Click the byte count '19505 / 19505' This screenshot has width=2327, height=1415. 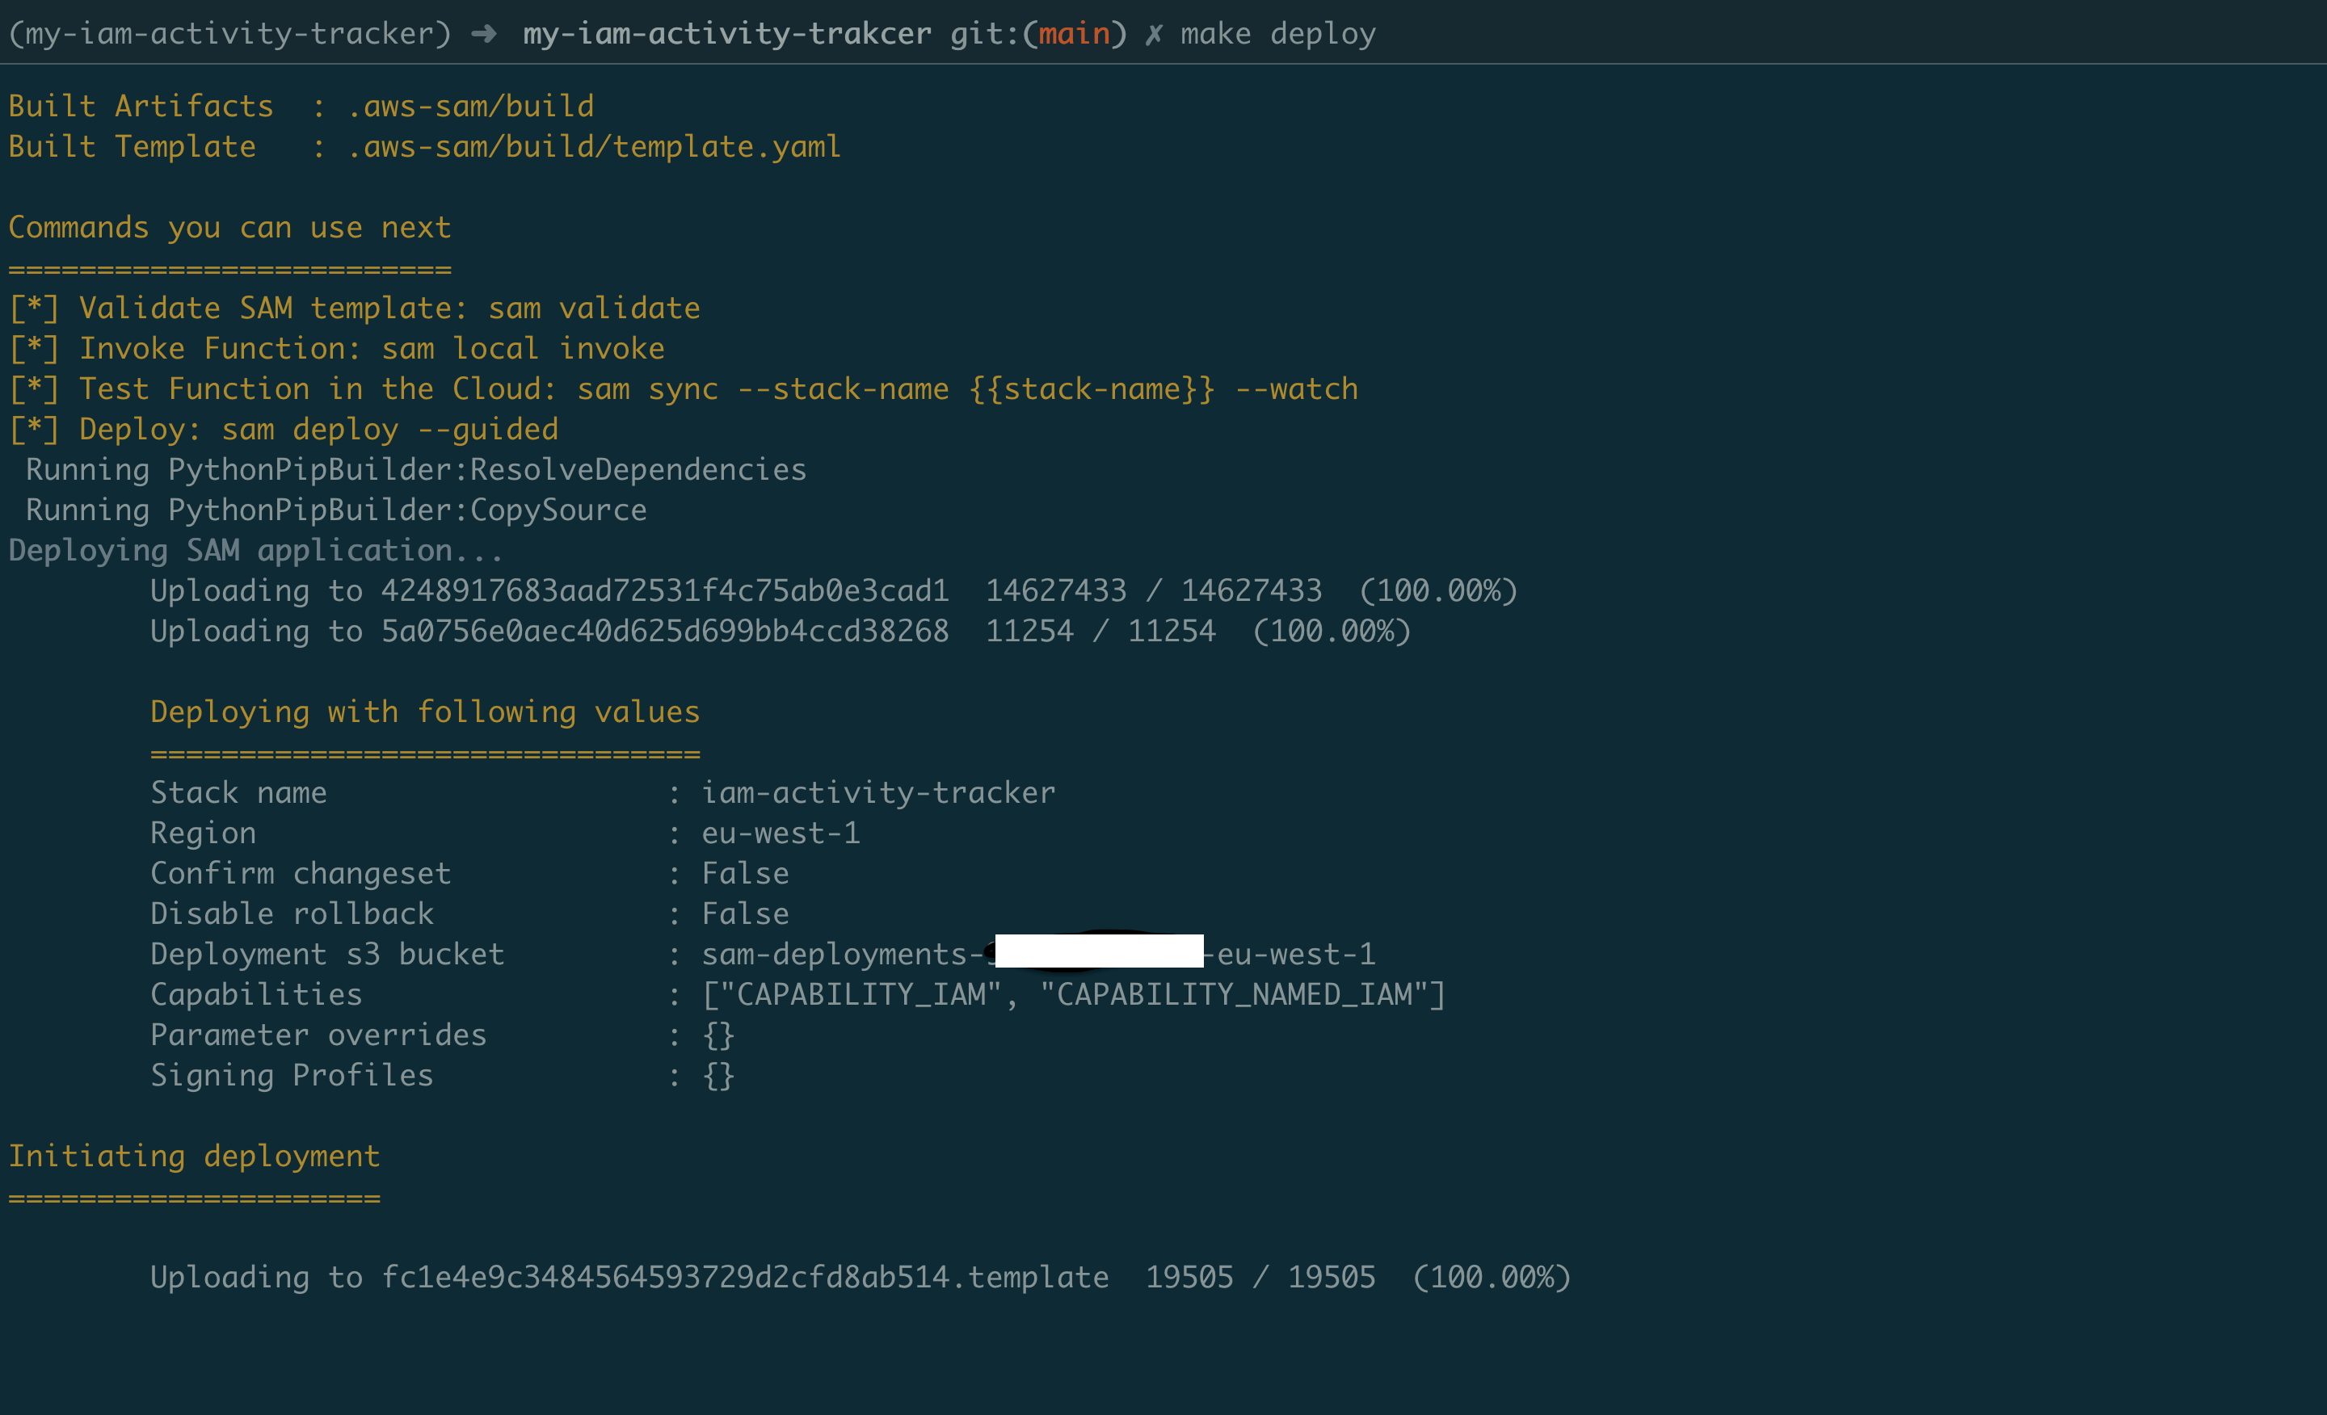click(1260, 1277)
